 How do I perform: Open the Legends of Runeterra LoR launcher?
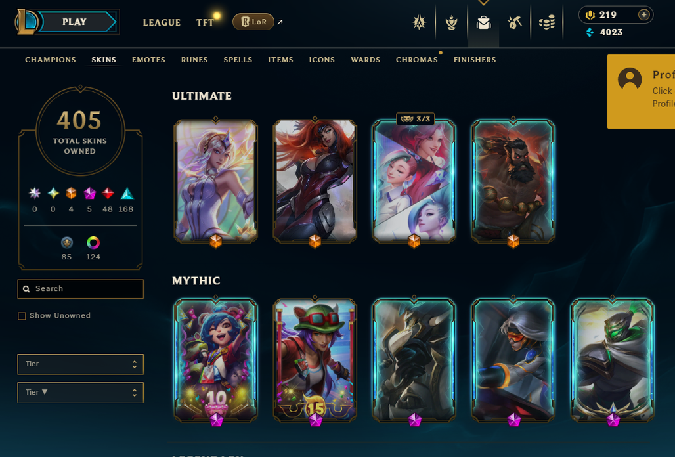click(x=253, y=22)
